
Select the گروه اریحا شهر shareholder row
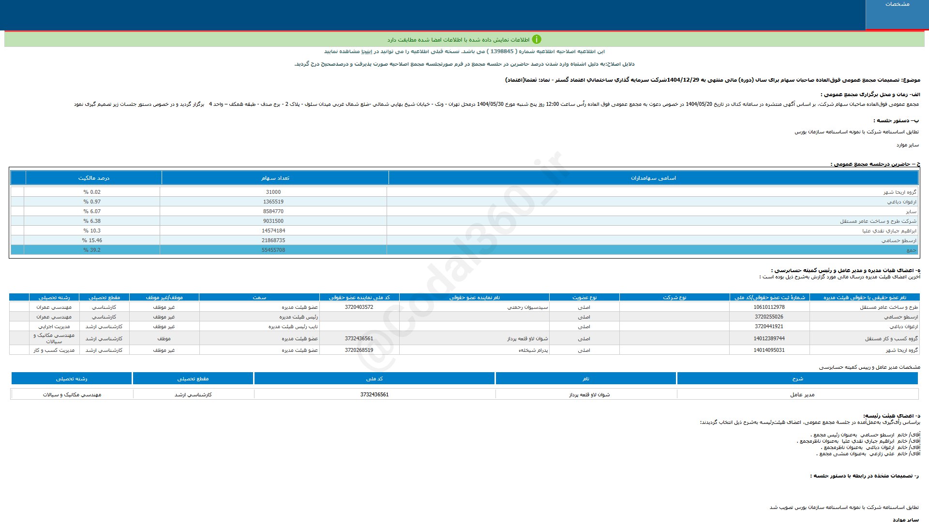899,192
